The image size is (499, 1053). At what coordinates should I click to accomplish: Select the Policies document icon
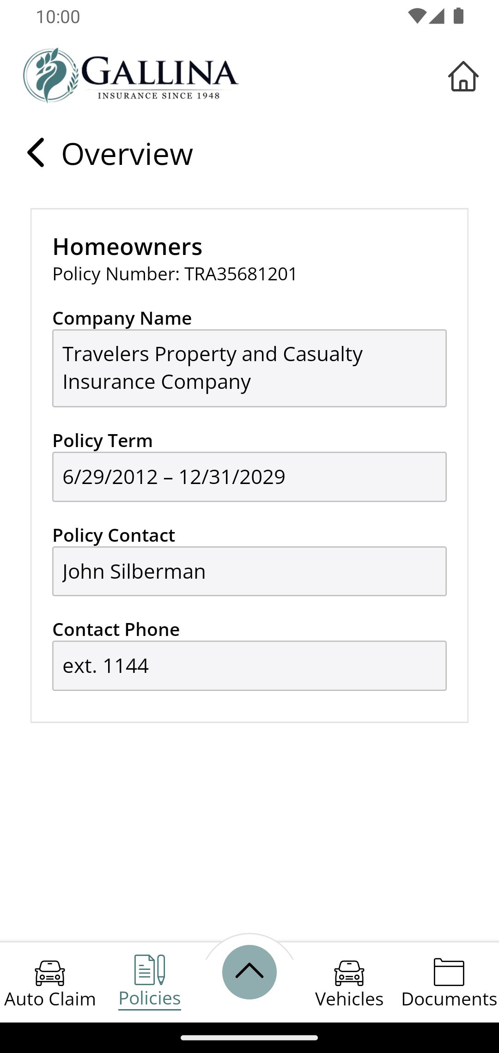click(x=150, y=969)
